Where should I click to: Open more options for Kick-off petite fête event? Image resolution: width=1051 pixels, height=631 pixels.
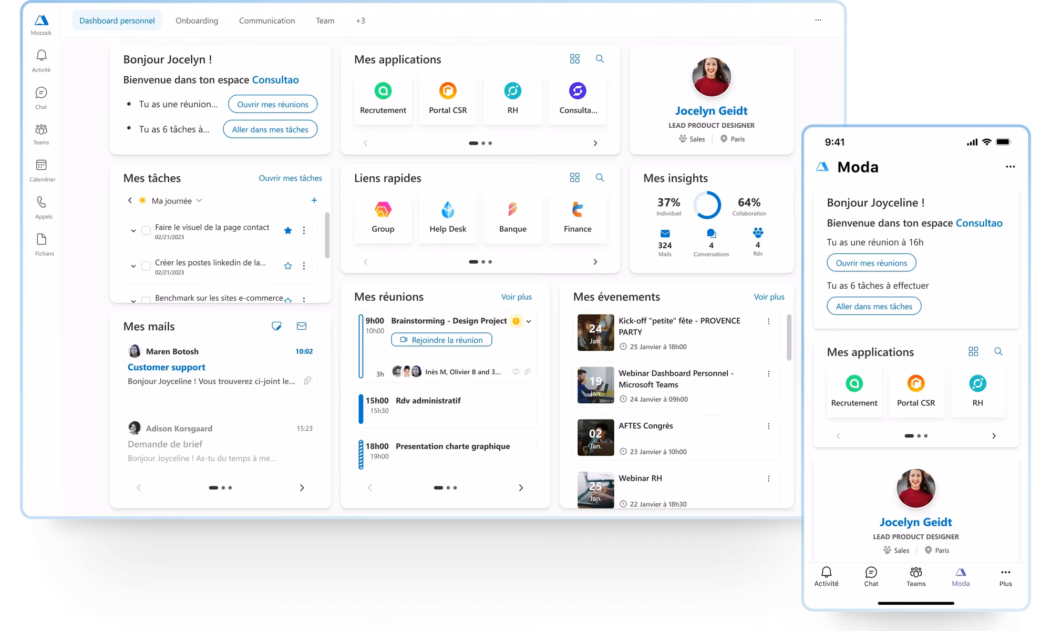point(768,321)
